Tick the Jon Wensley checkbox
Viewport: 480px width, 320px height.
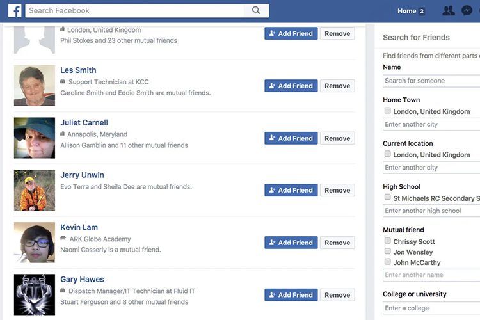pyautogui.click(x=388, y=252)
